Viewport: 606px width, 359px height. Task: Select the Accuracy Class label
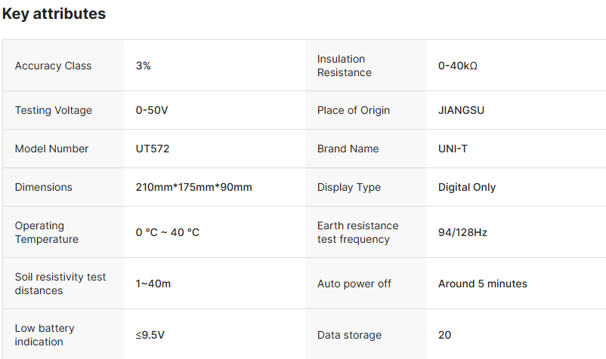tap(53, 66)
